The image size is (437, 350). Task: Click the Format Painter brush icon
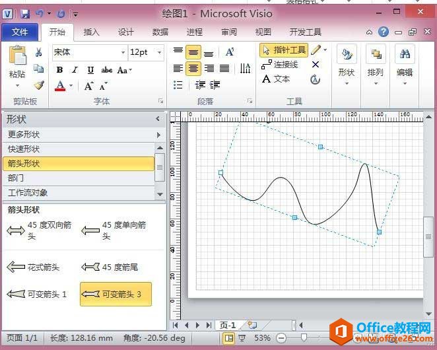pos(39,85)
